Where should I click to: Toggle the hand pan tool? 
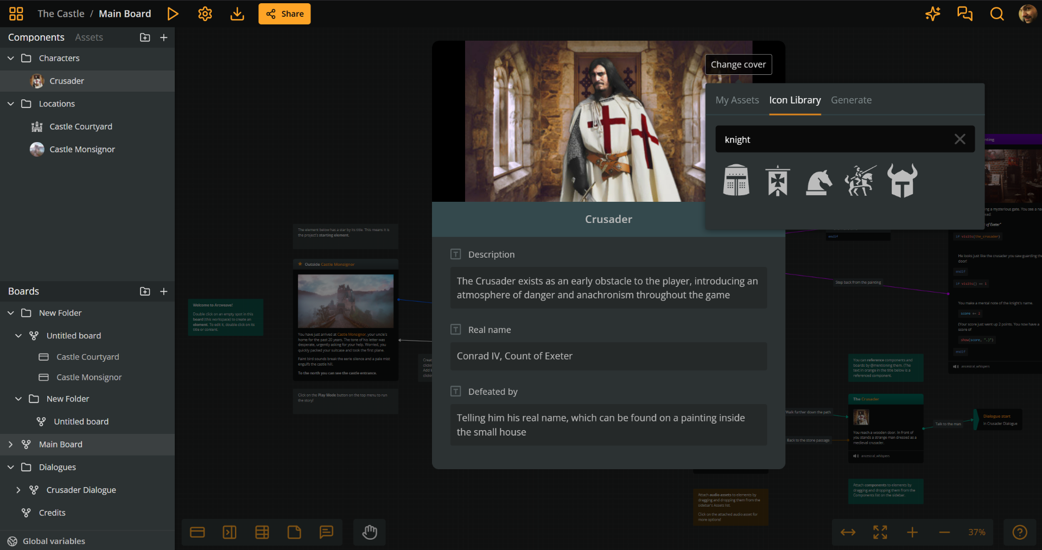[x=369, y=532]
